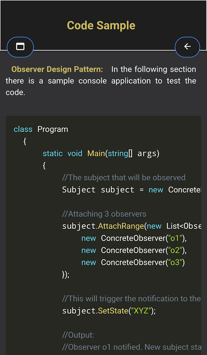Tap the static void Main line
This screenshot has width=207, height=355.
101,153
